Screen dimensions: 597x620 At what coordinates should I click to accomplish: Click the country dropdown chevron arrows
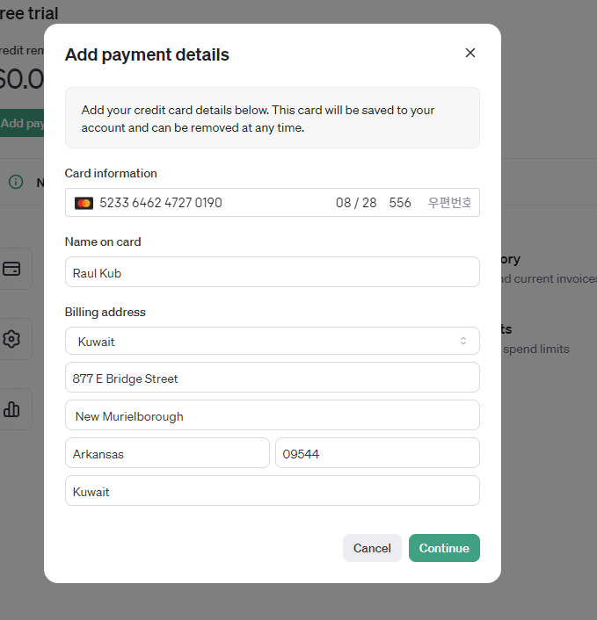click(x=463, y=341)
